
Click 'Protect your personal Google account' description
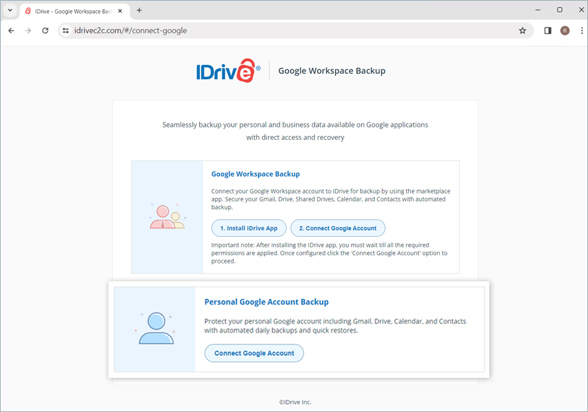coord(335,326)
